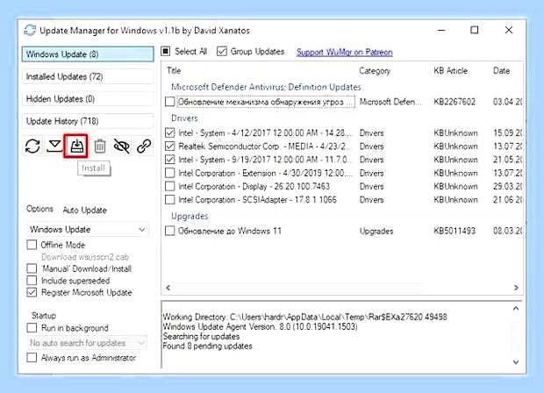Open the Windows Update source dropdown
This screenshot has width=544, height=393.
[x=88, y=229]
